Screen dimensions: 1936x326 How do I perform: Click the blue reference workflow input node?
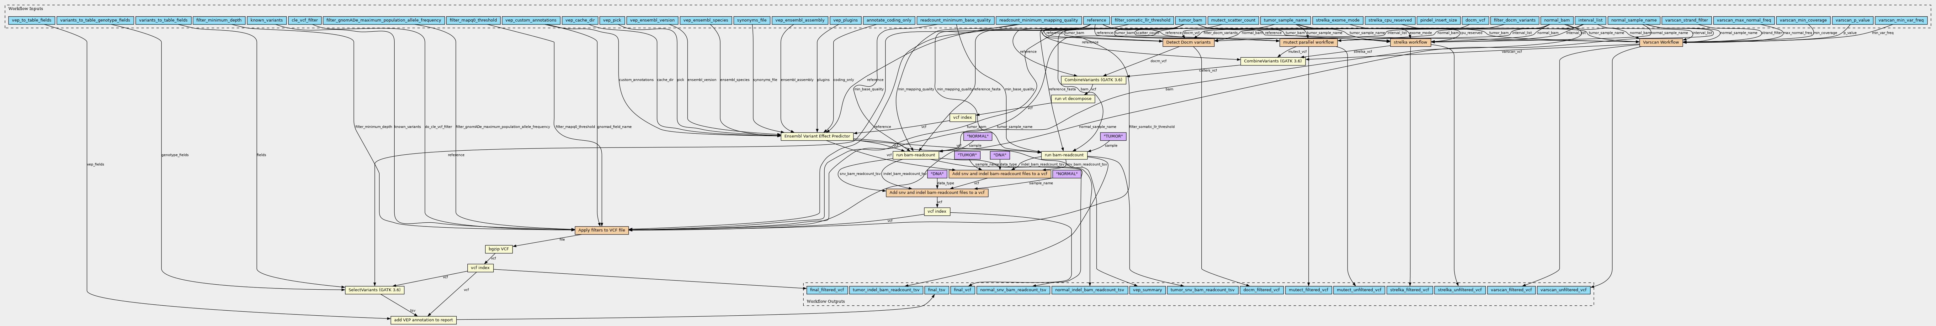pyautogui.click(x=1097, y=20)
